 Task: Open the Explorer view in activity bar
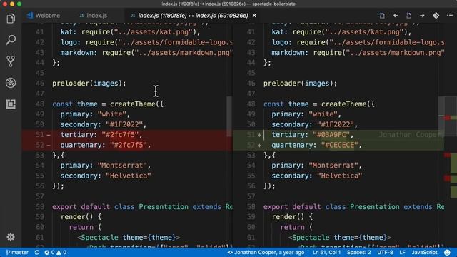[11, 19]
